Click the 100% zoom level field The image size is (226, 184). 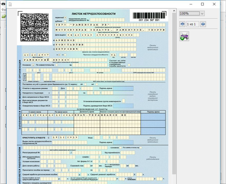tap(190, 14)
